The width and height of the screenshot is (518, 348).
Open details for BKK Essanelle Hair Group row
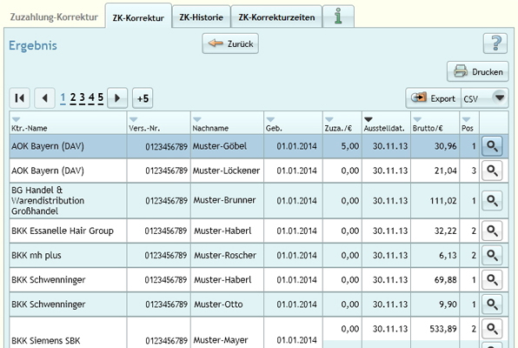click(x=492, y=231)
